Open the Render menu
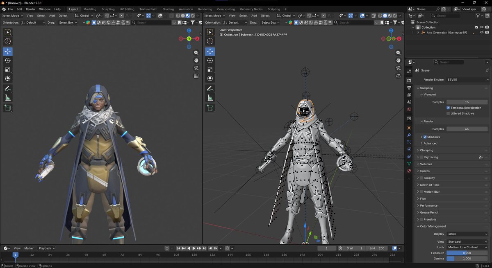Viewport: 492px width, 268px height. coord(31,9)
